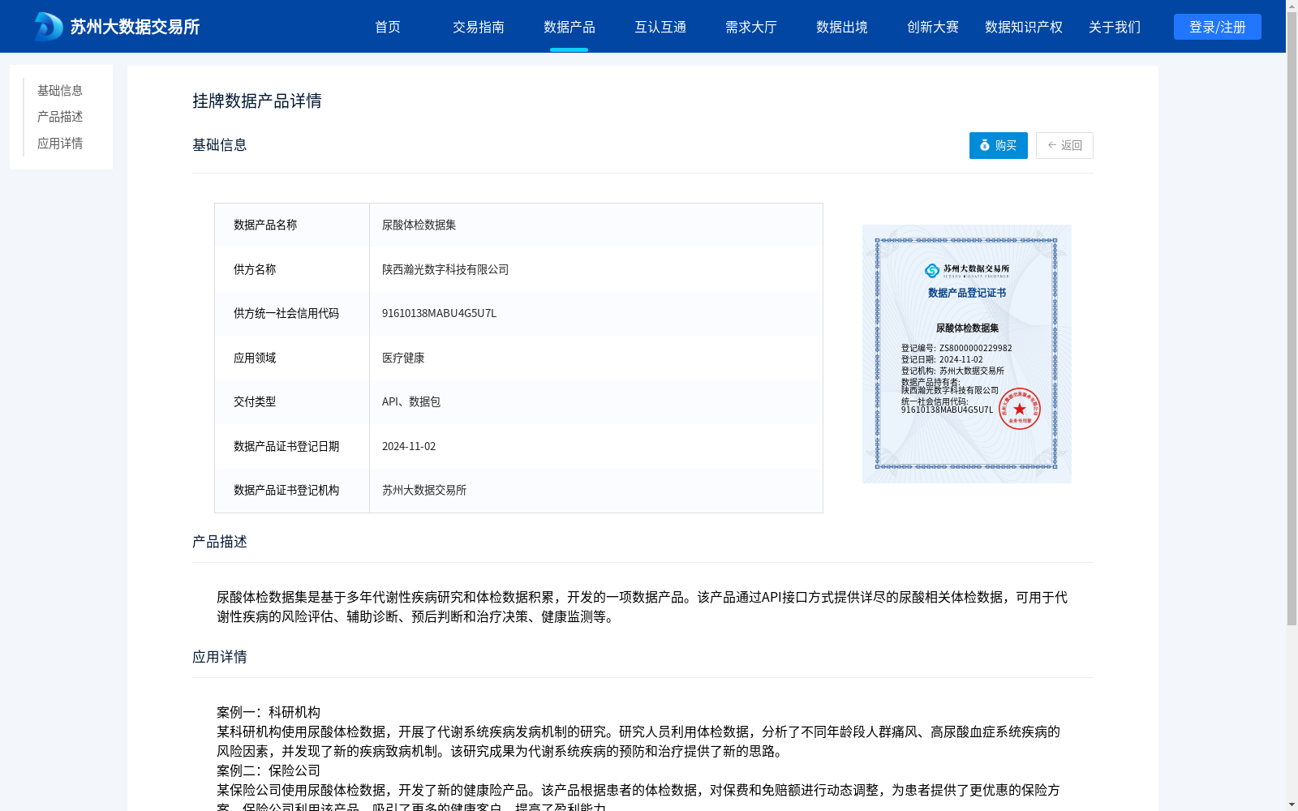Click the 医疗健康 value cell
Screen dimensions: 1298x811
[x=596, y=358]
